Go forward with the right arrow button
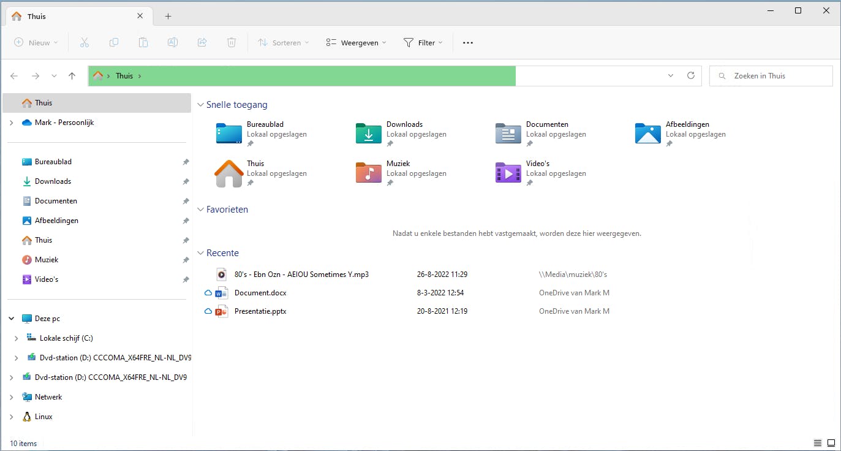 point(36,76)
